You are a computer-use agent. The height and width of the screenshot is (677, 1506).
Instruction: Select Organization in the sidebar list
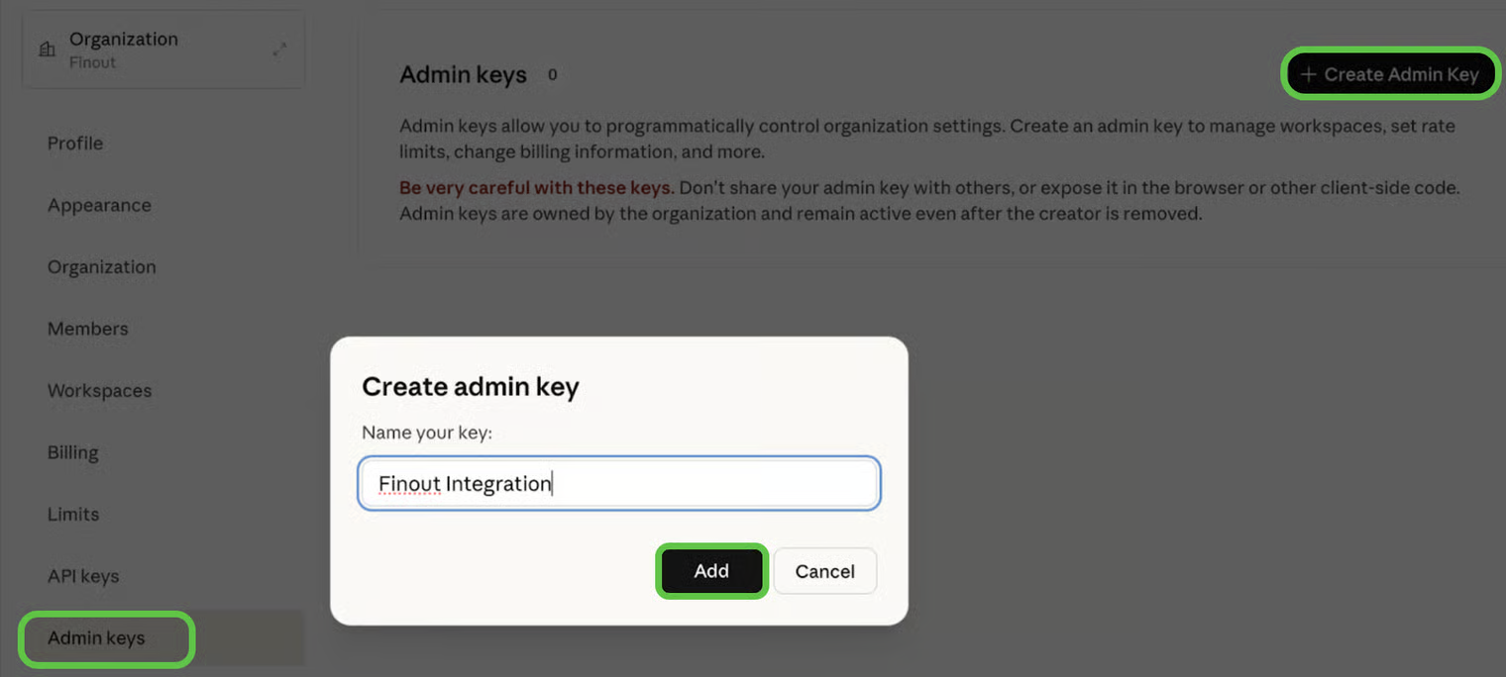(101, 267)
